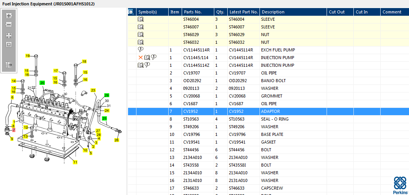
Task: Select callout 19 on the diagram
Action: pos(28,55)
